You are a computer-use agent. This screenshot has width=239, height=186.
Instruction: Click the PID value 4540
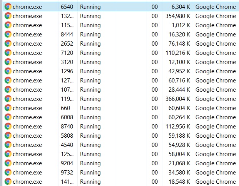tap(67, 145)
